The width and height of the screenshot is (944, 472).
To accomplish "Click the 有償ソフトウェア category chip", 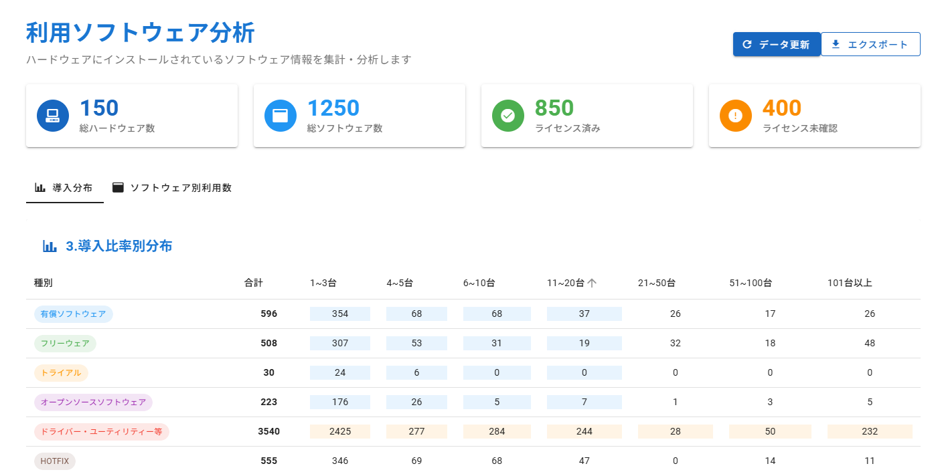I will click(73, 314).
